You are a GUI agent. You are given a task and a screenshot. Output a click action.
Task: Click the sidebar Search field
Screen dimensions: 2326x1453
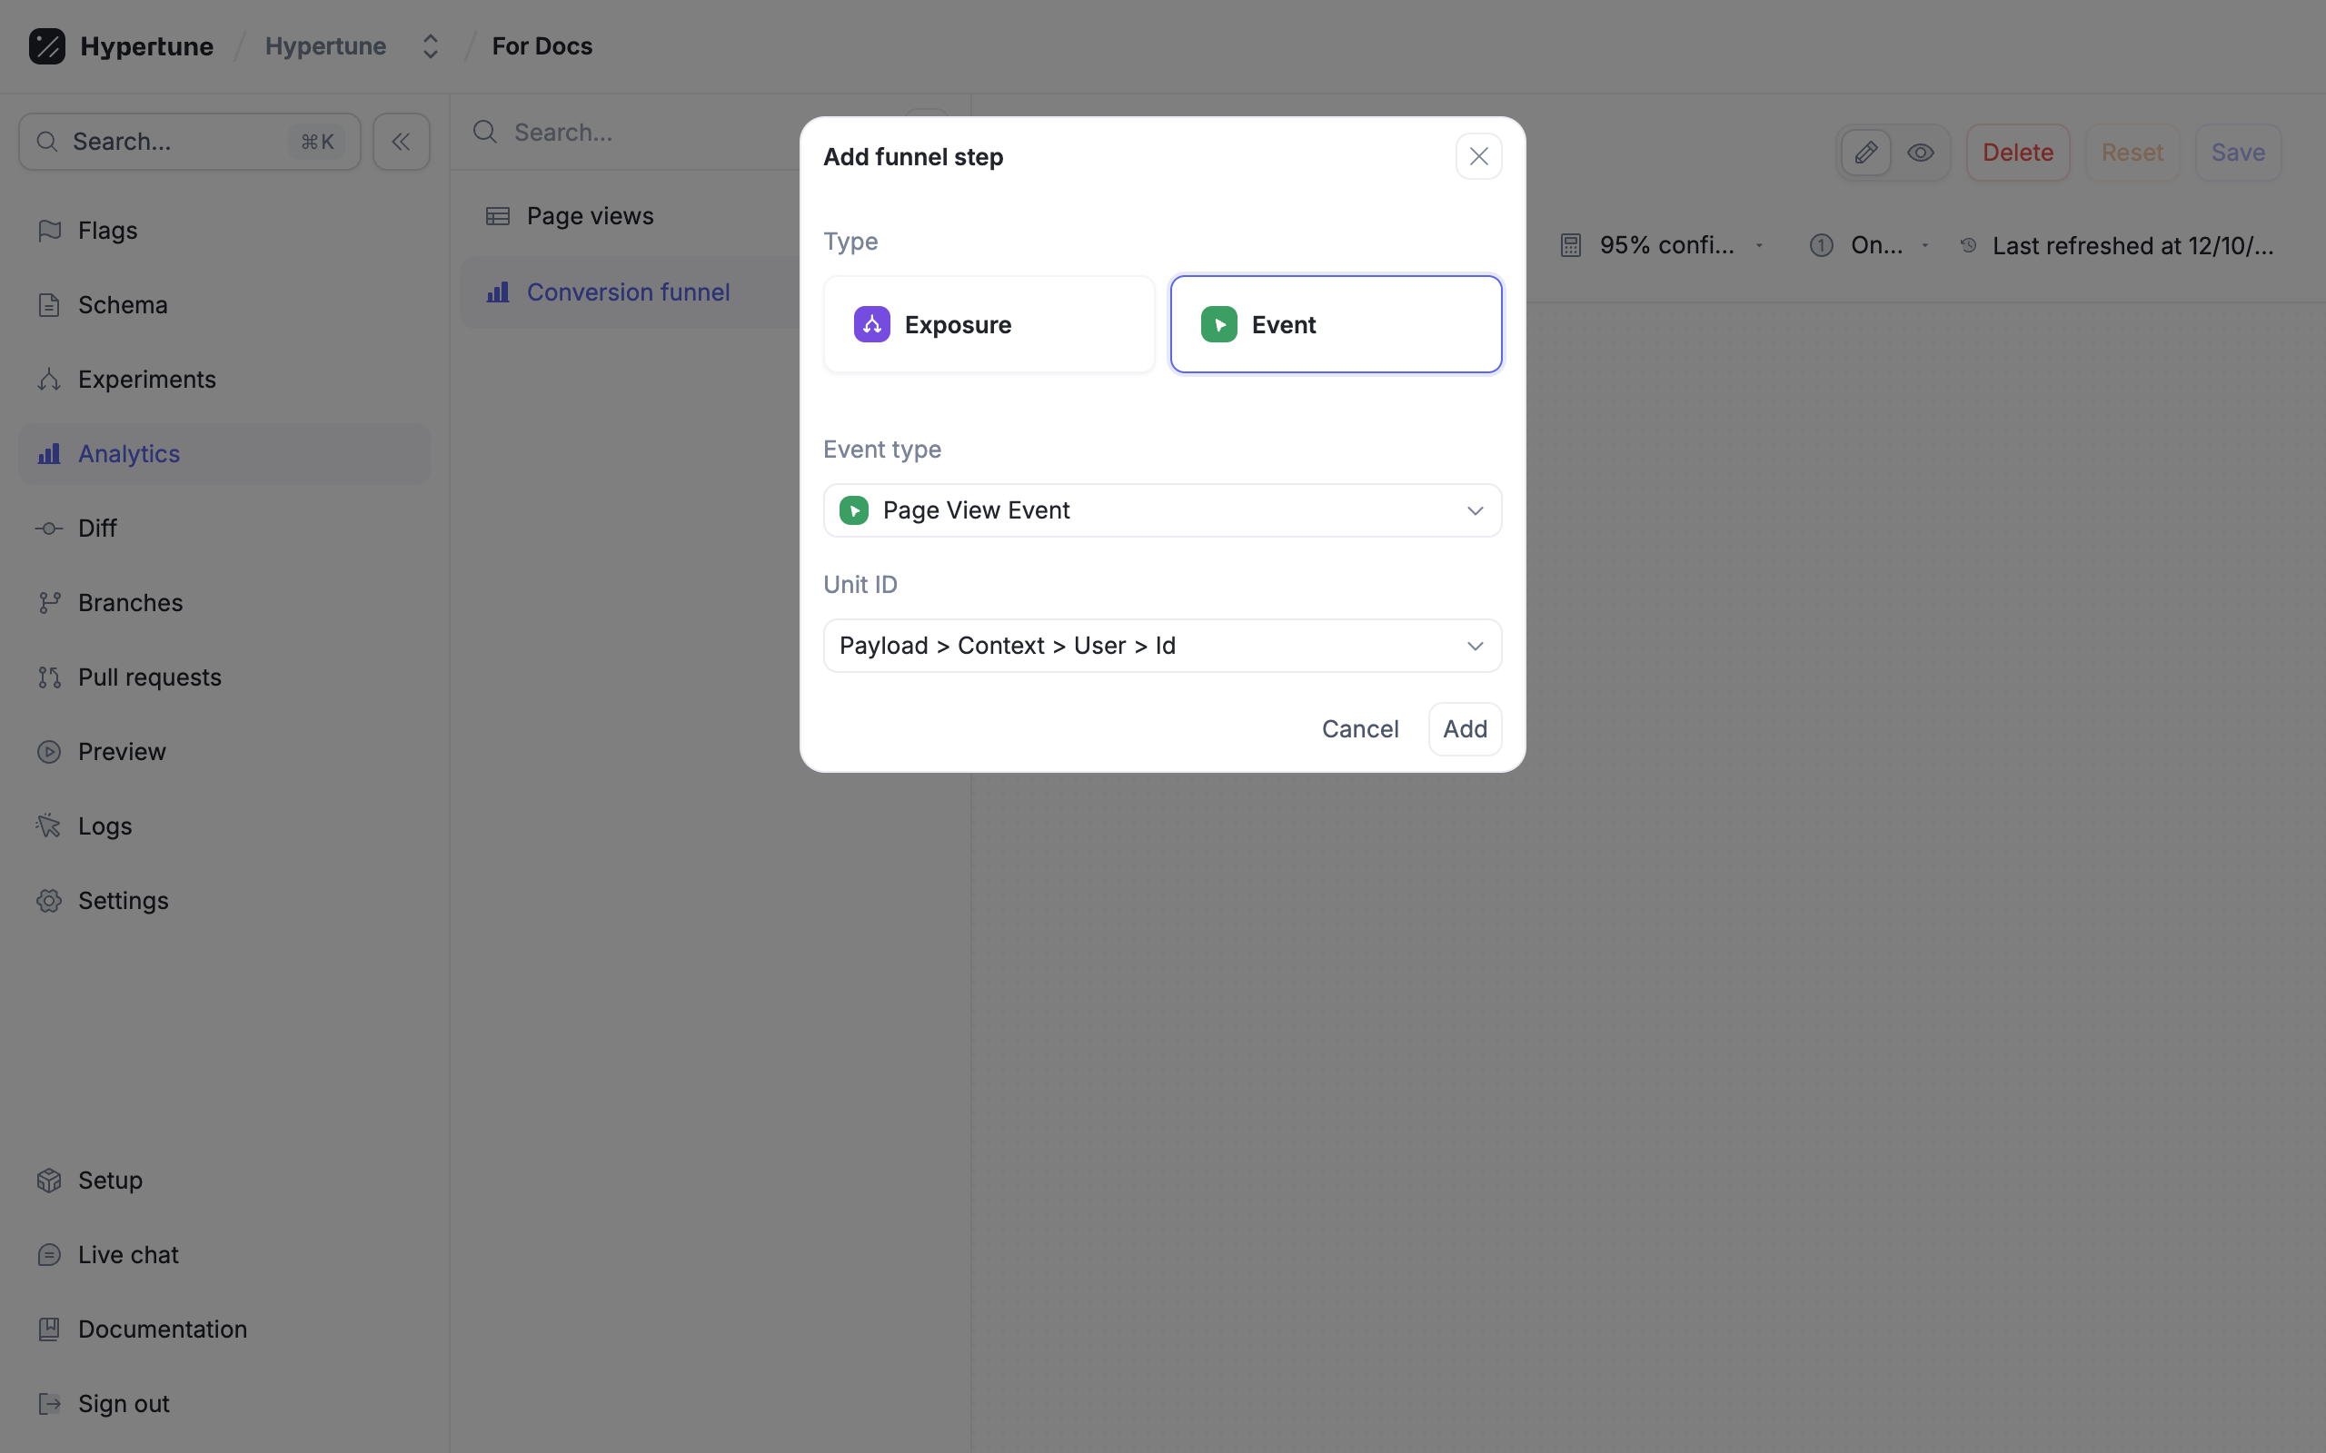(189, 143)
